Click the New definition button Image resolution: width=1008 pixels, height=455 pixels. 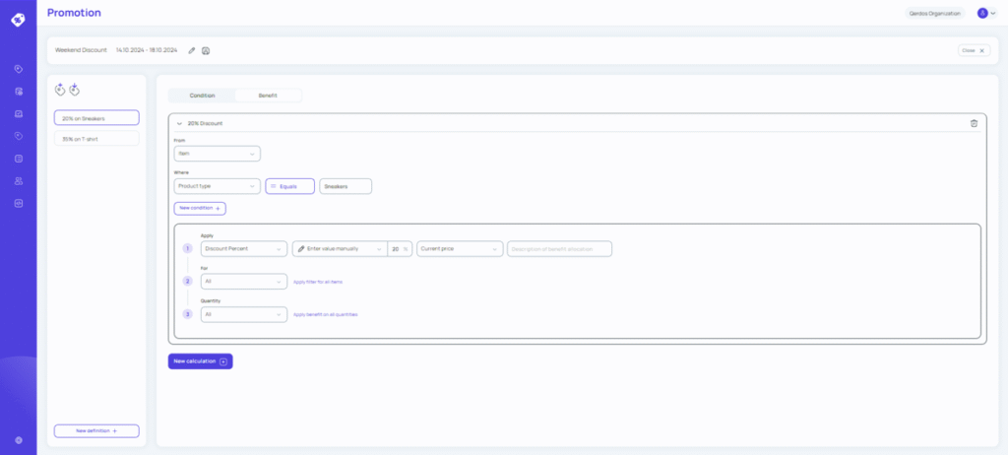96,431
